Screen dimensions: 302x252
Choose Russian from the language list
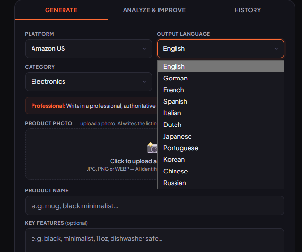point(221,183)
